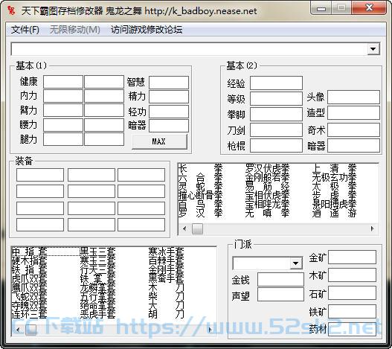Click the first 健康 input field
This screenshot has width=392, height=349.
click(63, 82)
